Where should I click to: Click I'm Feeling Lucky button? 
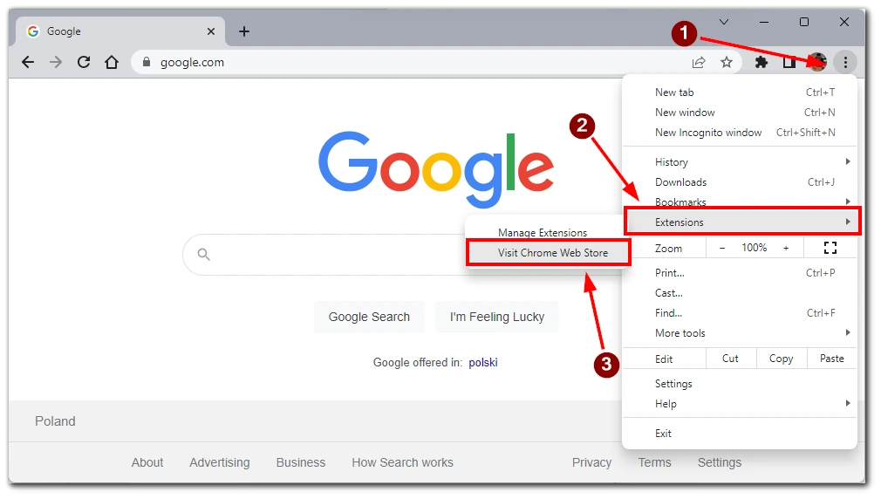click(496, 317)
